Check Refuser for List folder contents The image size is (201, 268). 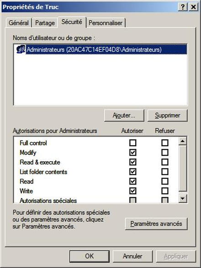pyautogui.click(x=165, y=172)
